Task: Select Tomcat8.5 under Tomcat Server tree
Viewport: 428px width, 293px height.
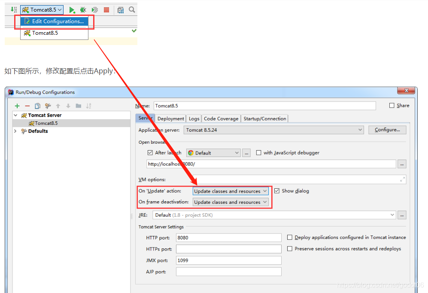Action: coord(72,123)
